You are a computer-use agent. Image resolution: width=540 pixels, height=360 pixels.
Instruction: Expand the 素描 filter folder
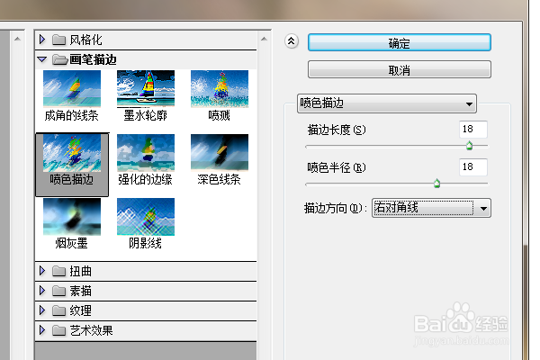pos(42,291)
